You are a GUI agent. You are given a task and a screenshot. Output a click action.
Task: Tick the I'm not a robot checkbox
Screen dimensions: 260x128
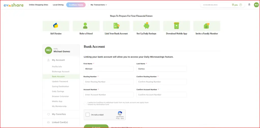point(88,115)
